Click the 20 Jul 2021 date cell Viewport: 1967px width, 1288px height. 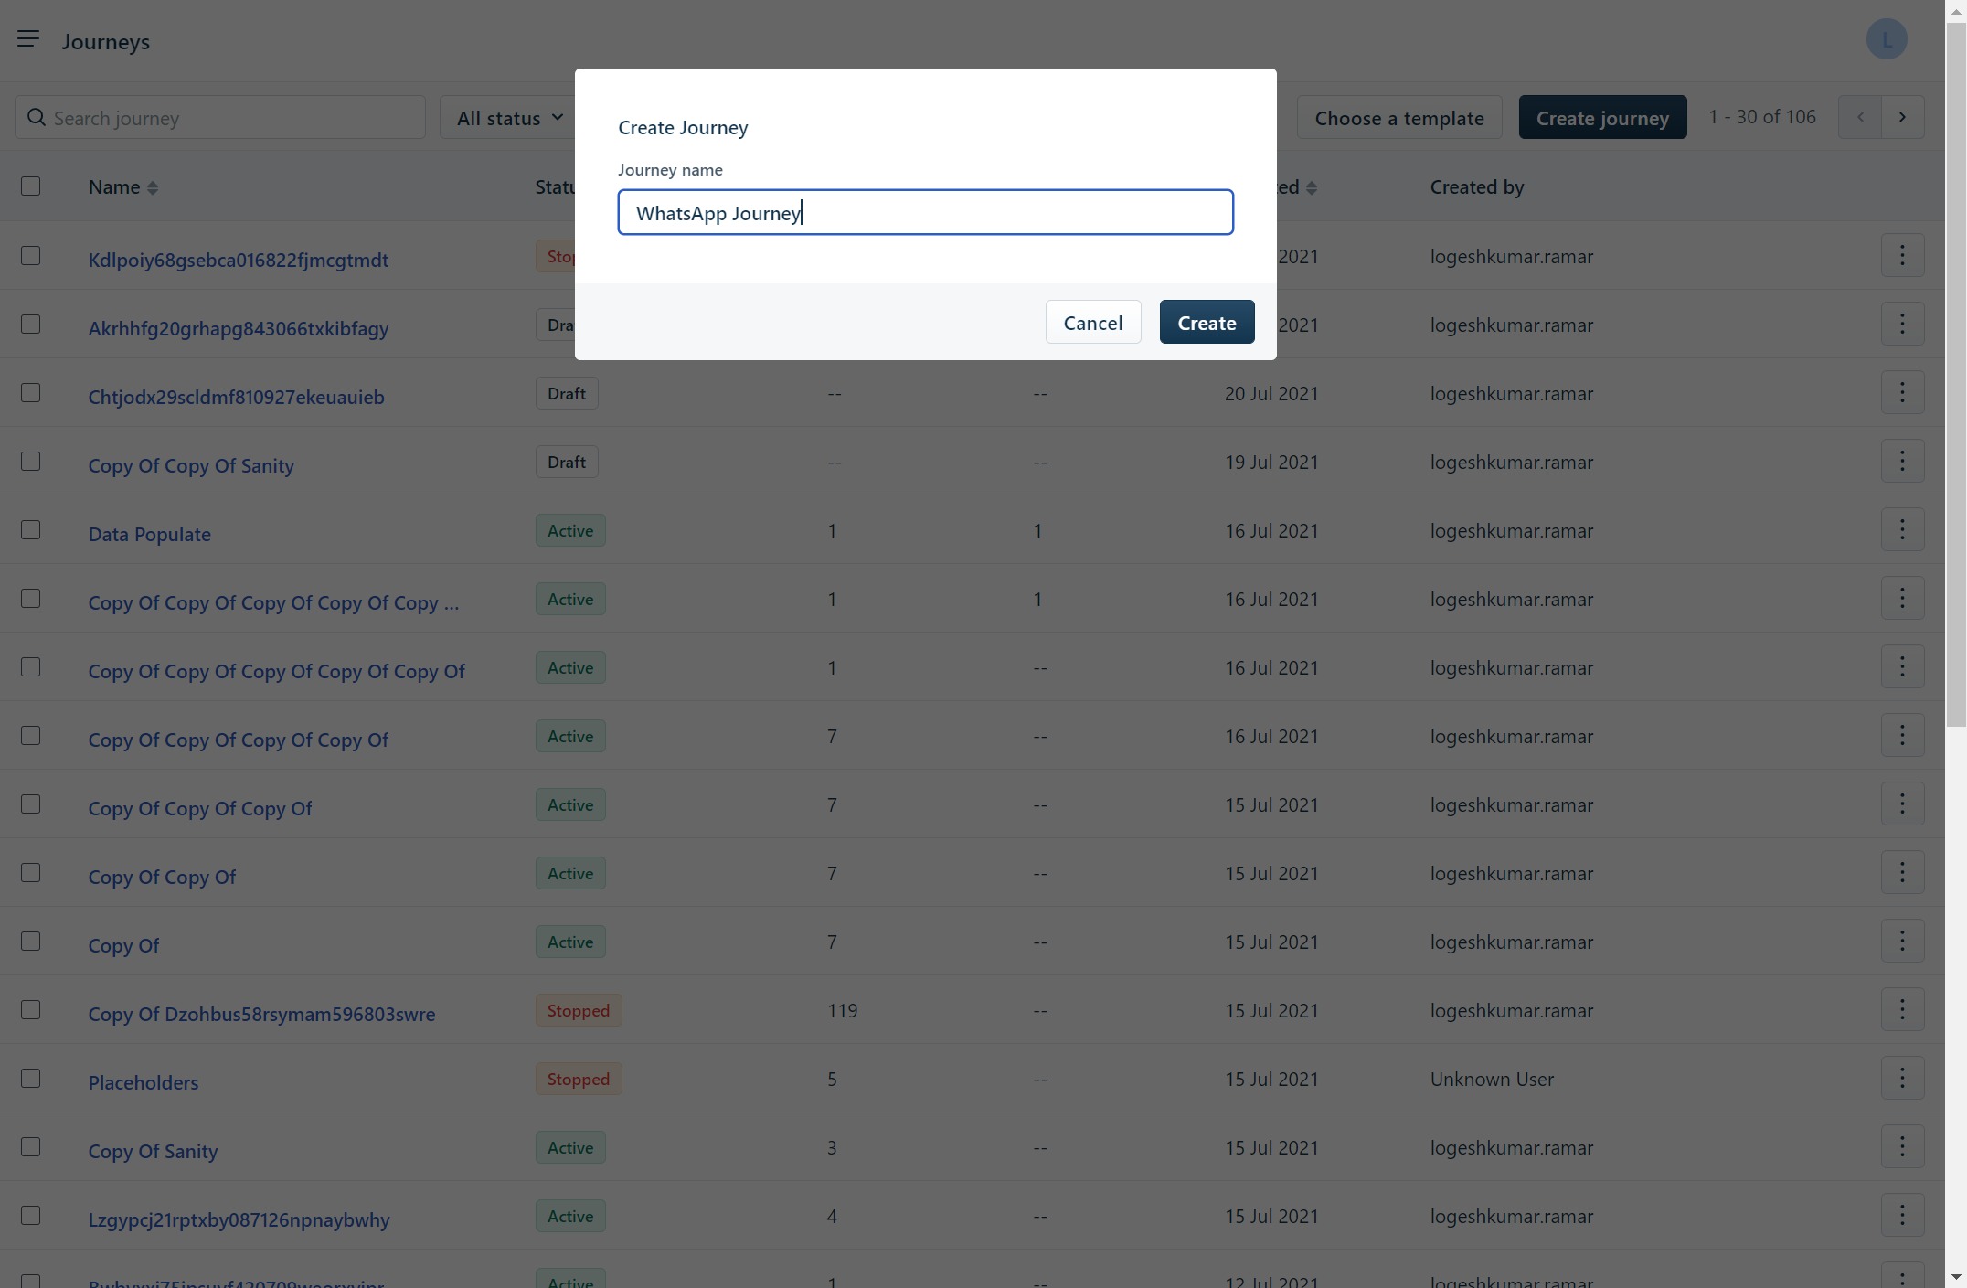coord(1271,393)
